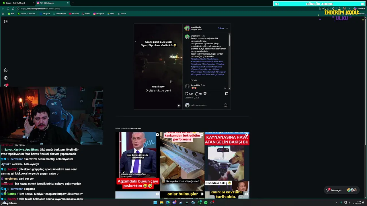Open the Twitter bookmark
367x206 pixels.
coord(86,14)
